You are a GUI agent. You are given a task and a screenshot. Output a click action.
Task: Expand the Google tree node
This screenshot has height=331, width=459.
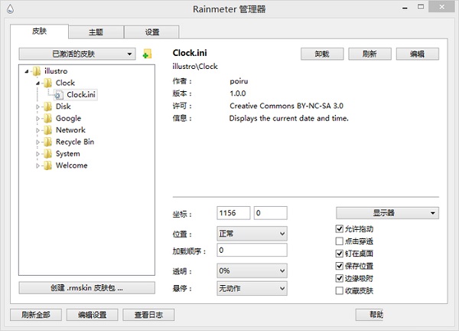(37, 119)
